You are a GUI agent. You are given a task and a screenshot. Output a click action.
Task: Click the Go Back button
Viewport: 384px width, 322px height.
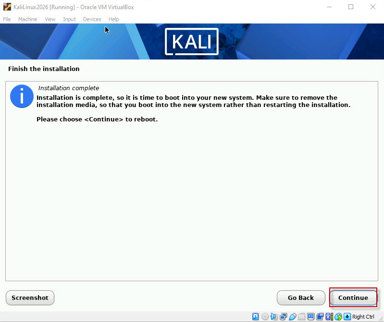[x=301, y=298]
